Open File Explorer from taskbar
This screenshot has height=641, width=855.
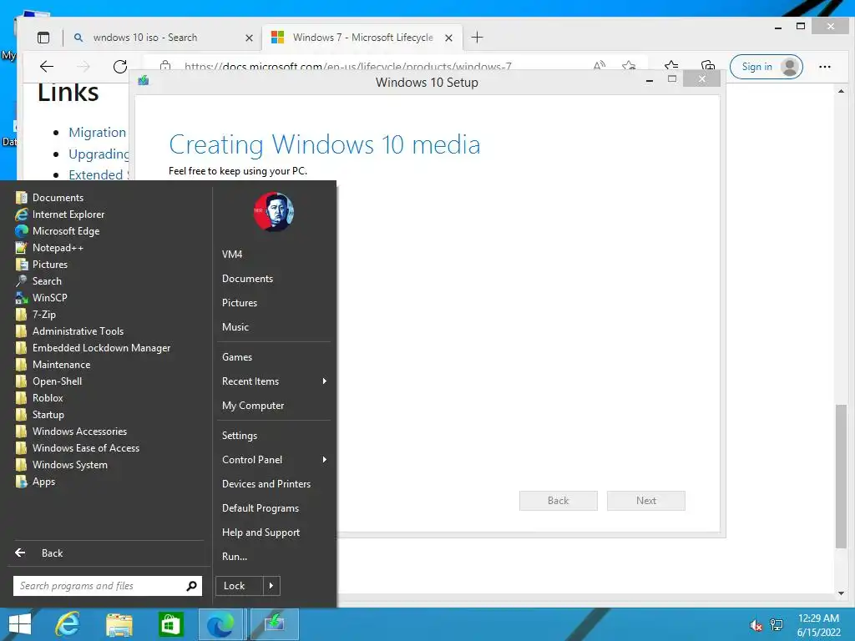click(119, 624)
